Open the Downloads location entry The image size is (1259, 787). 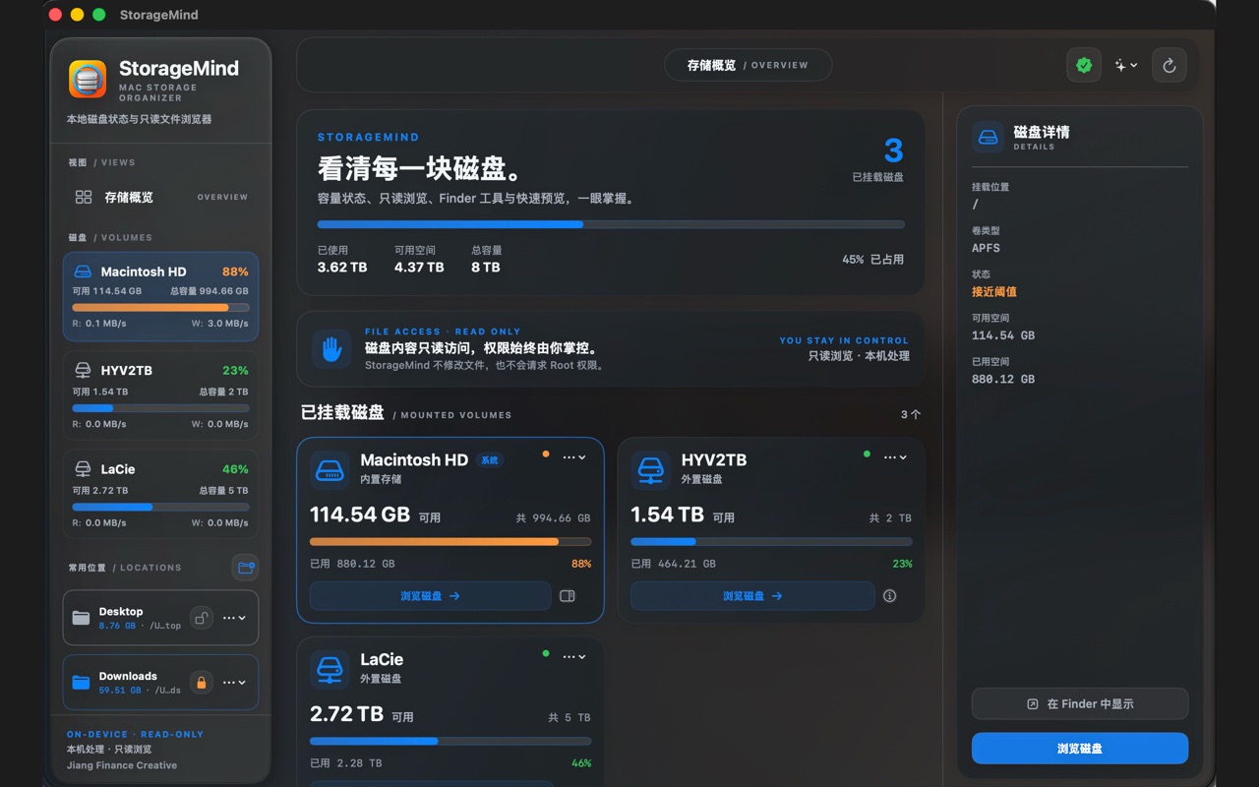(x=160, y=682)
